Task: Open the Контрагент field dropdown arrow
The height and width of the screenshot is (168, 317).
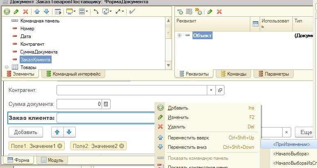Action: point(211,90)
